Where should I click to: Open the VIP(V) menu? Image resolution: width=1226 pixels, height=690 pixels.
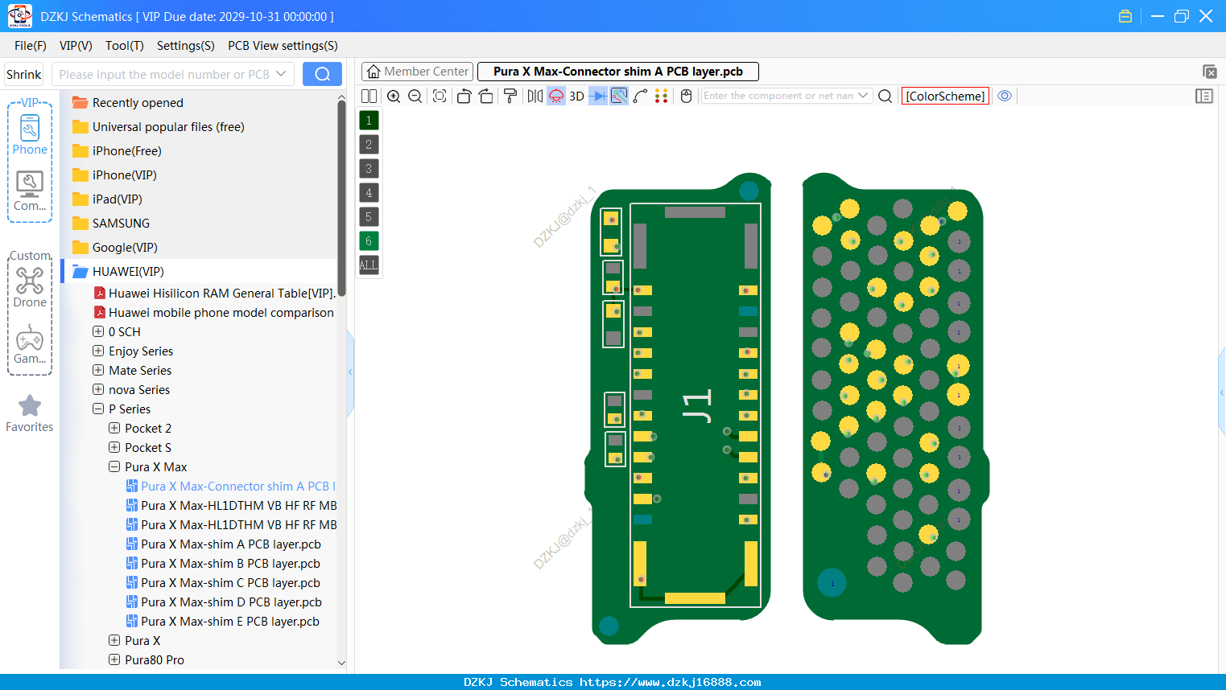coord(76,46)
